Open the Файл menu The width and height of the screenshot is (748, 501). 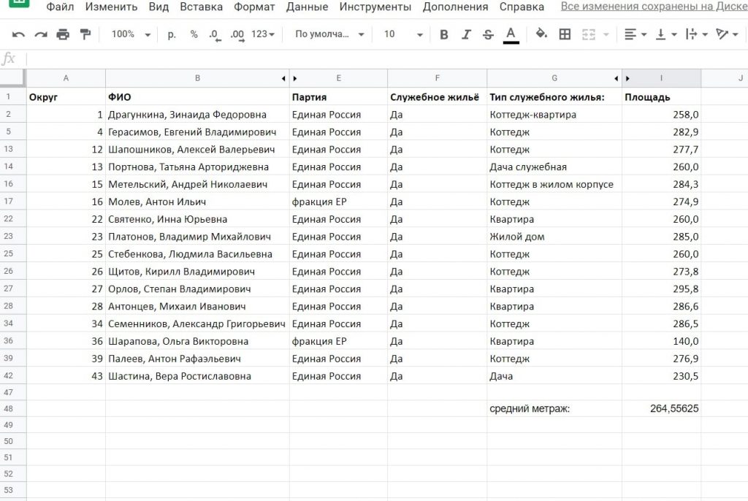60,7
